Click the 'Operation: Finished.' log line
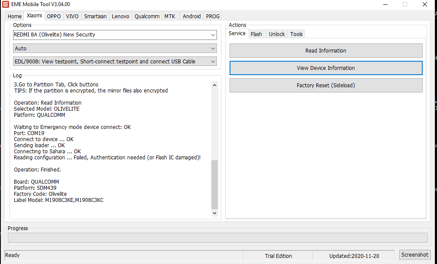This screenshot has height=264, width=437. tap(37, 169)
